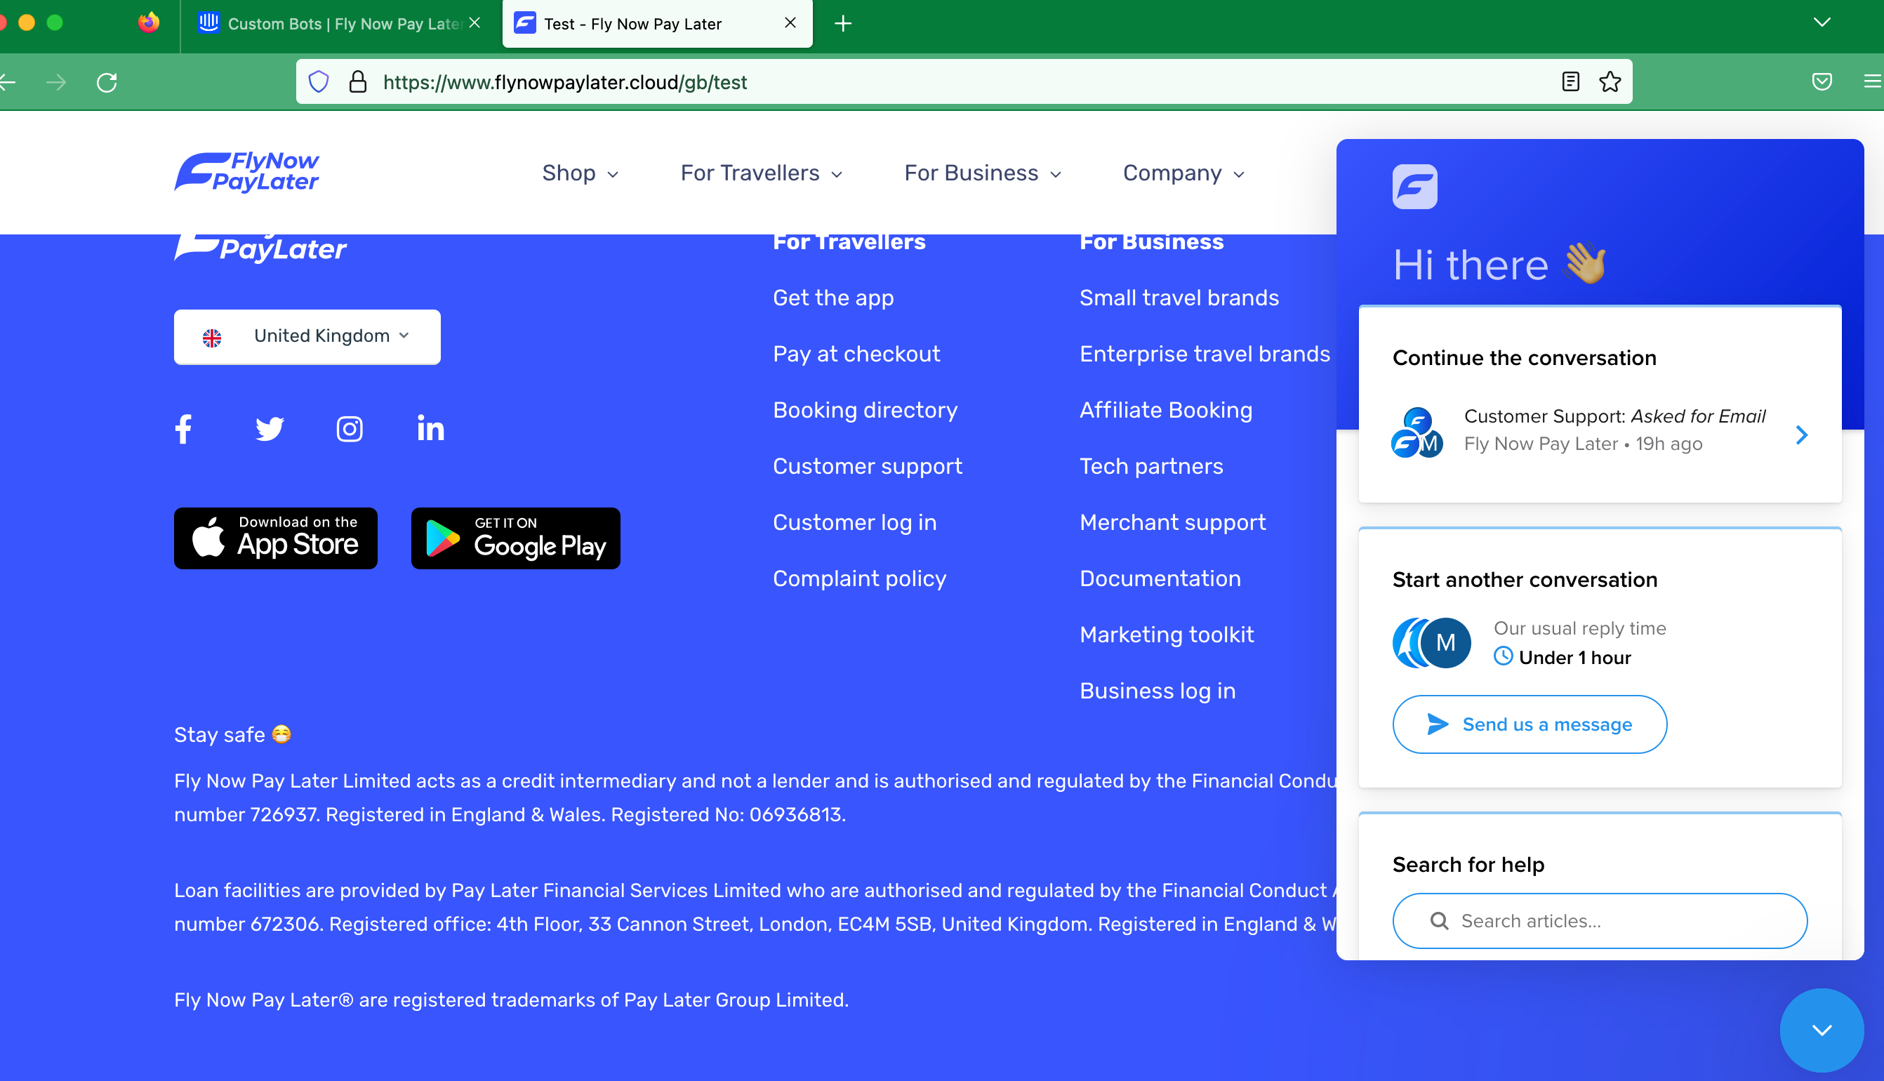Click the chat widget Fly Now Pay Later logo
This screenshot has height=1081, width=1884.
(1414, 186)
